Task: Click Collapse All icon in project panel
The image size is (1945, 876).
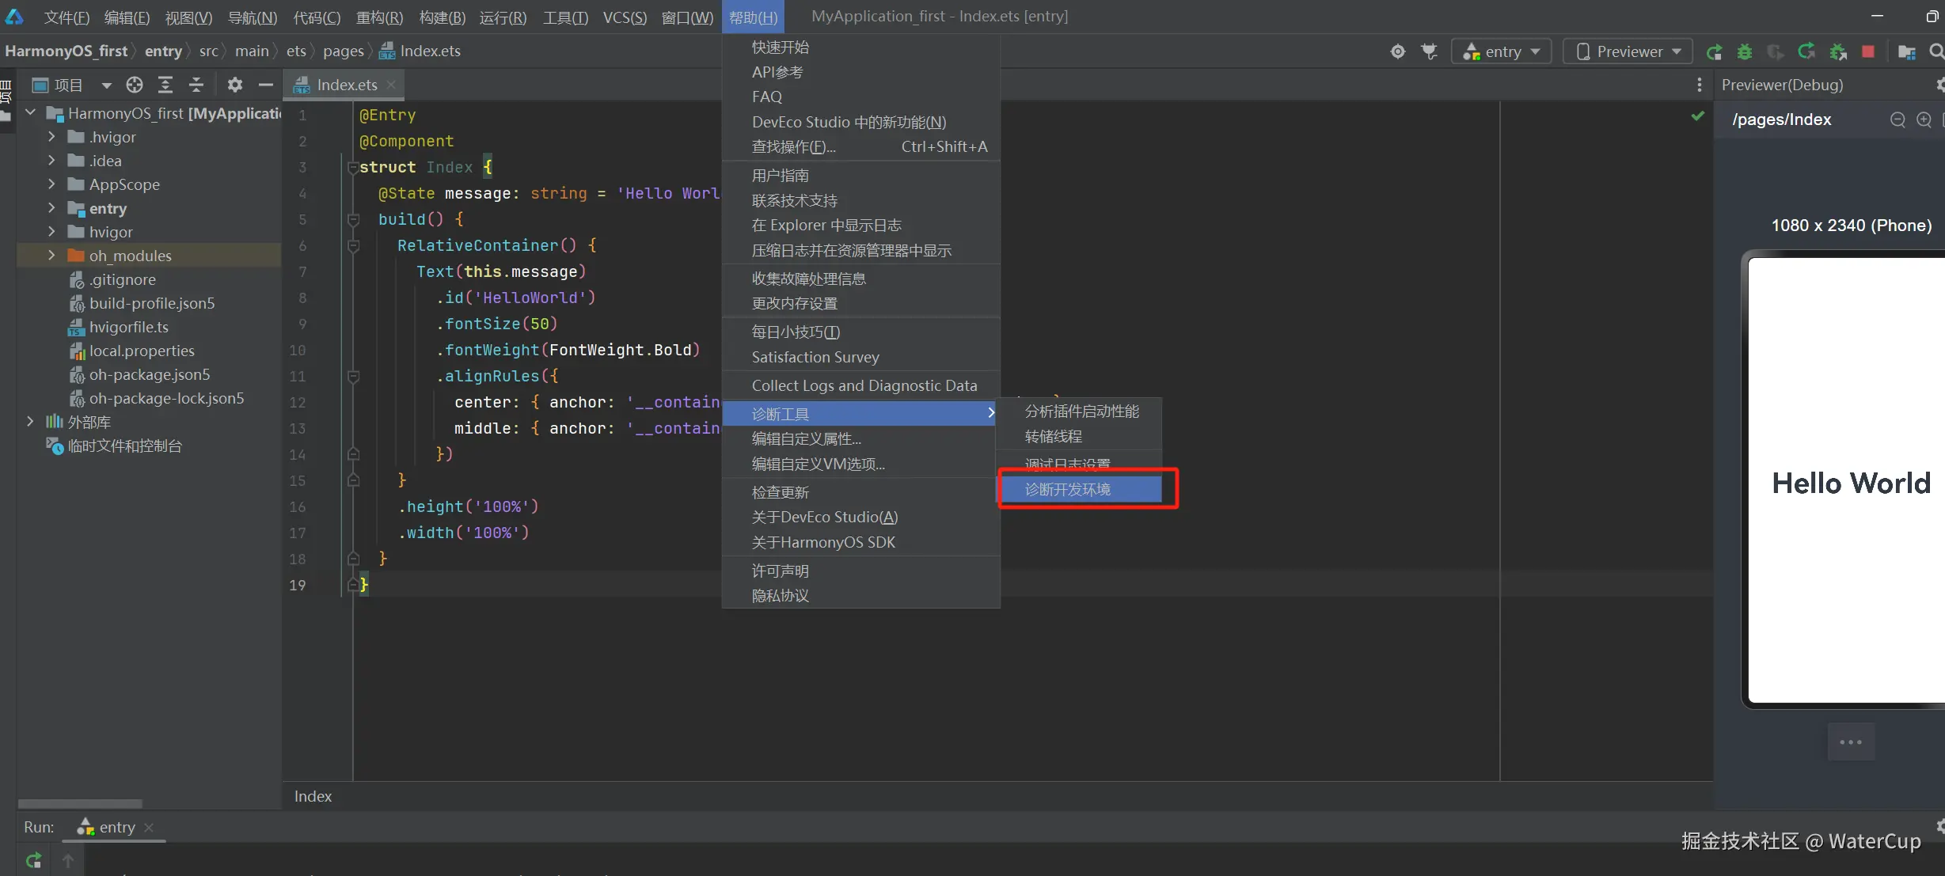Action: pos(196,85)
